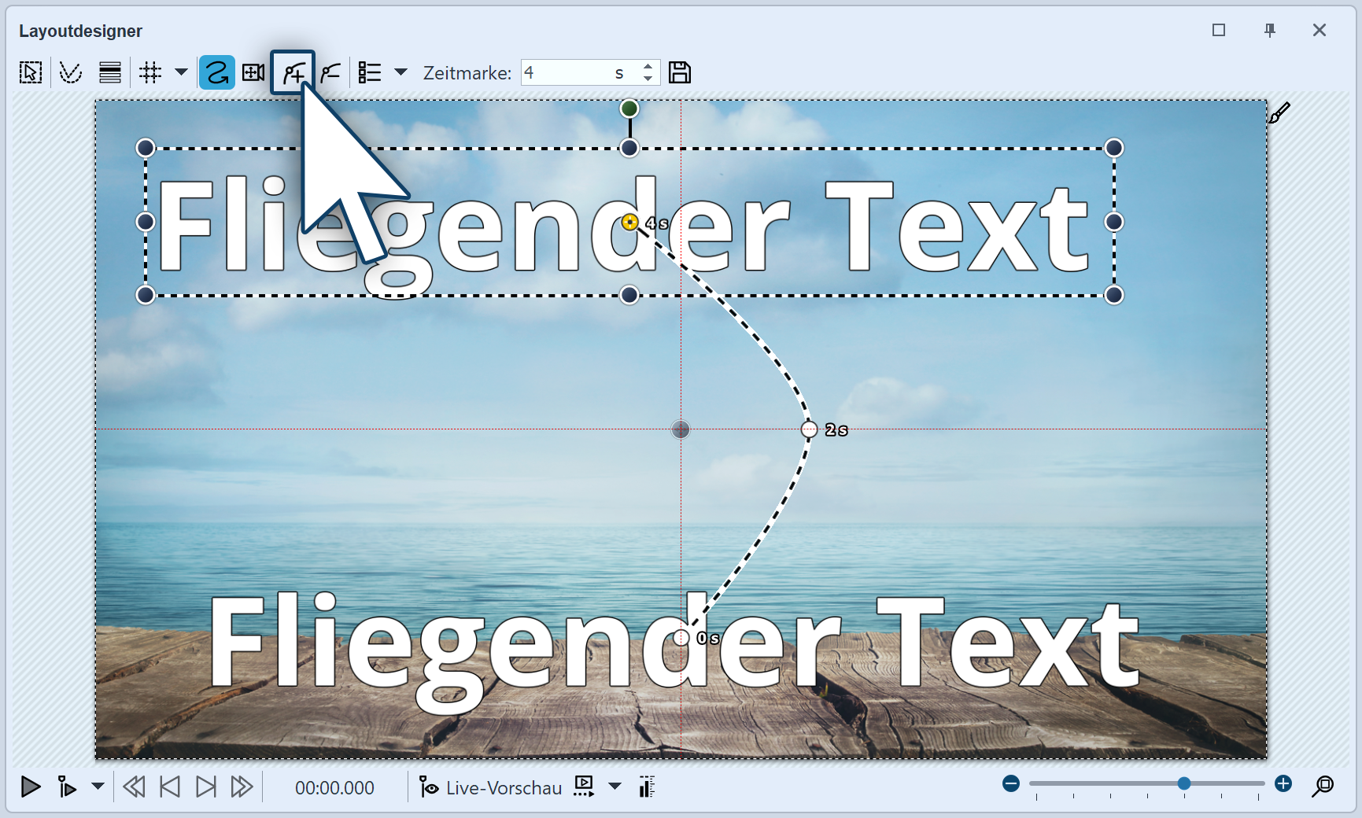Remove a path point from the motion path
This screenshot has height=818, width=1362.
coord(331,72)
